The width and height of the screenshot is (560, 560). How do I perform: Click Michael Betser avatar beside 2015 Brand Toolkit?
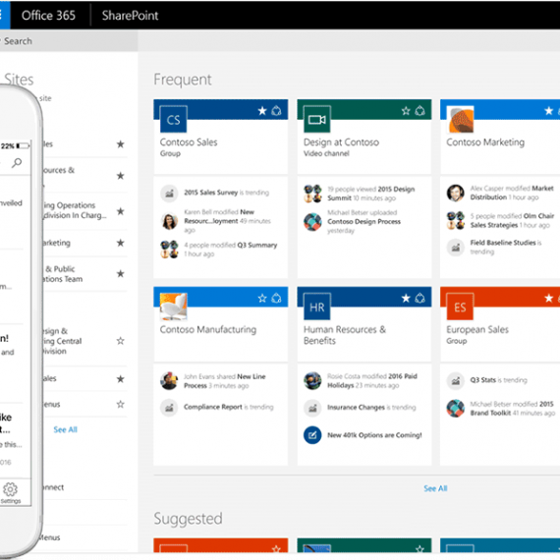456,409
